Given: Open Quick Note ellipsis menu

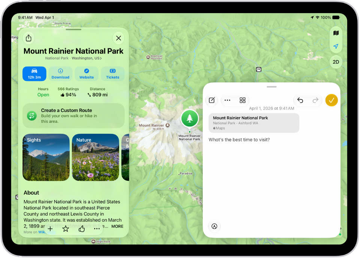Looking at the screenshot, I should [x=227, y=100].
